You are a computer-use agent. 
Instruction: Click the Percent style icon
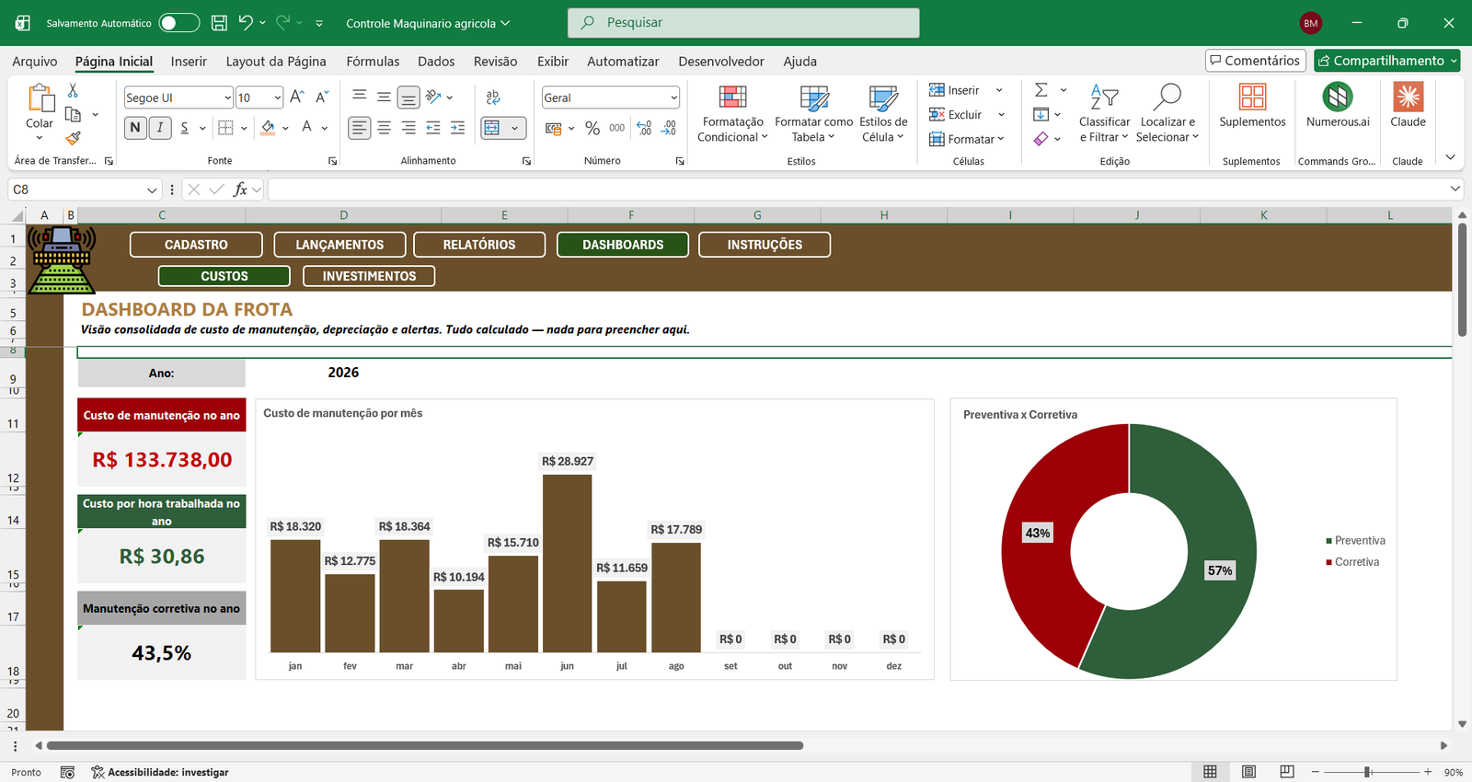tap(592, 128)
